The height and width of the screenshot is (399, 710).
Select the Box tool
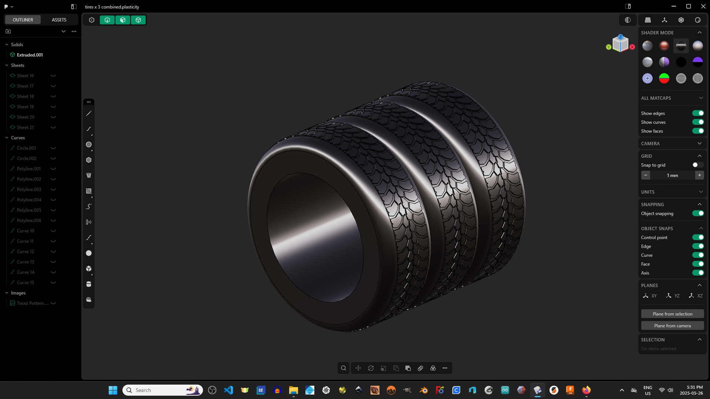tap(89, 269)
